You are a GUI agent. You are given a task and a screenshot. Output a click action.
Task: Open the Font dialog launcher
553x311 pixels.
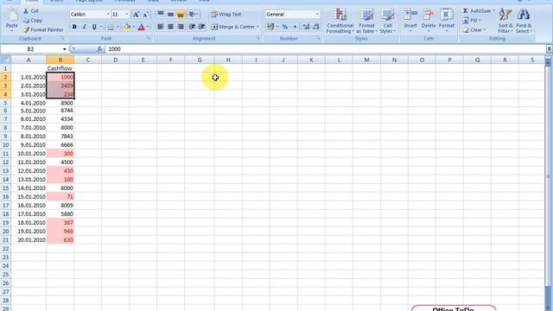click(x=149, y=38)
